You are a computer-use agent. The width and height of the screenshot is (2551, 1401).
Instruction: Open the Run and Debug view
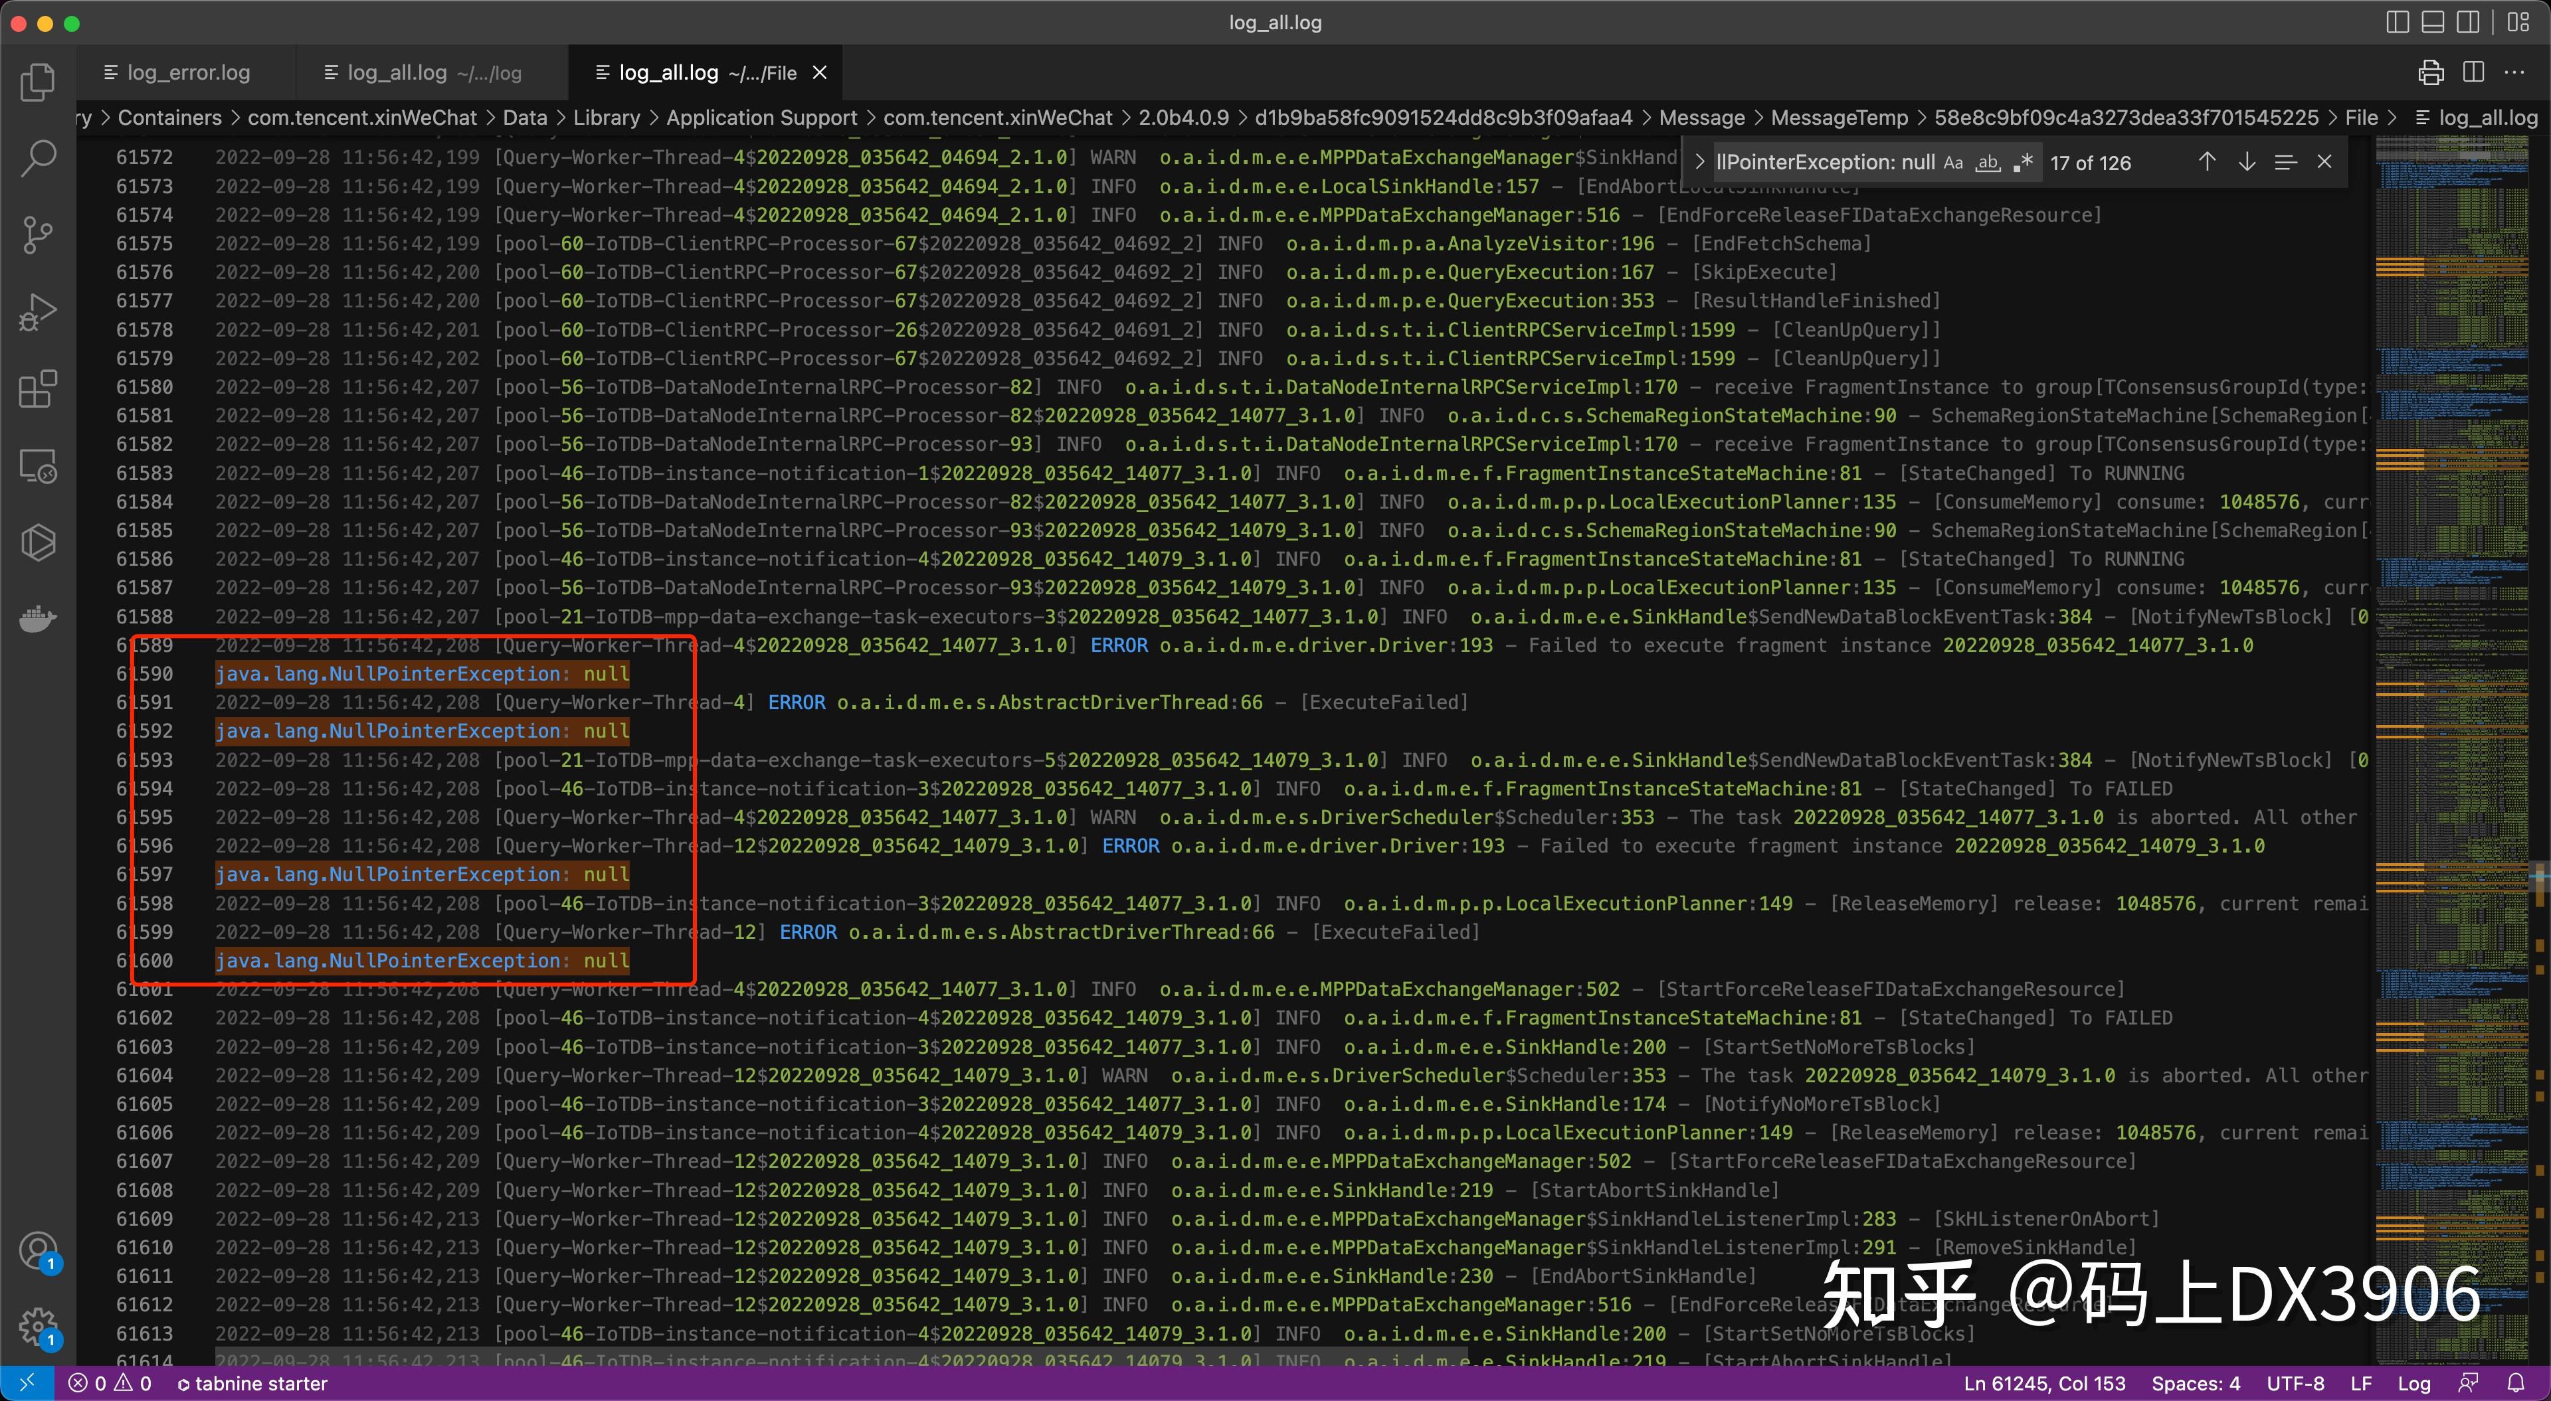(x=38, y=312)
